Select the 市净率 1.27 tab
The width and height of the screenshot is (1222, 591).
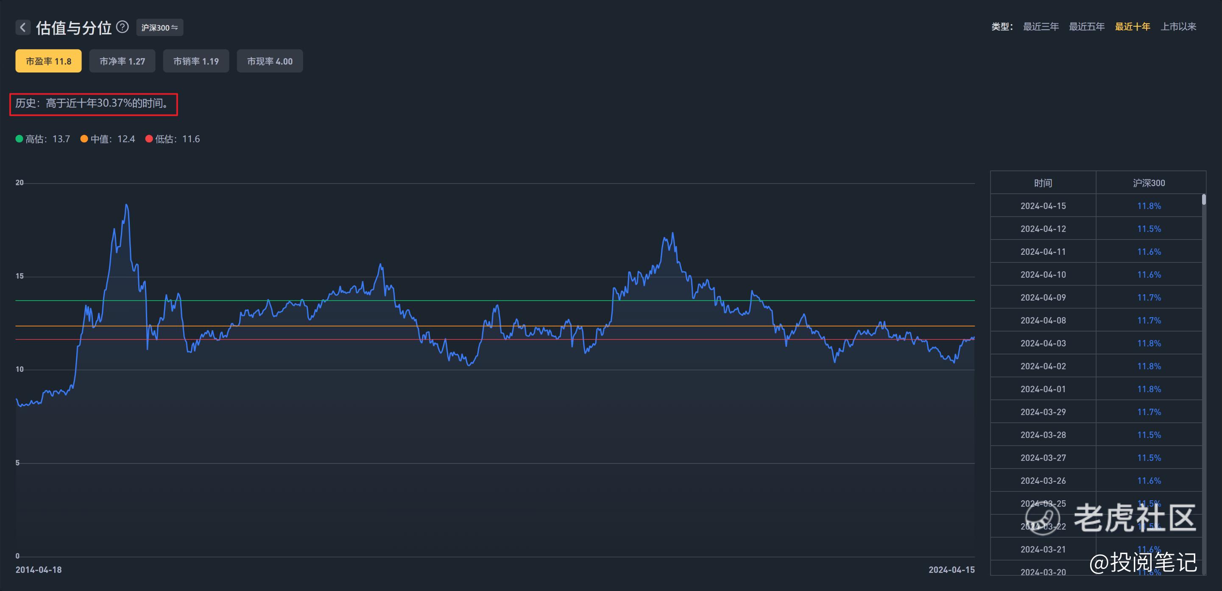pos(123,61)
